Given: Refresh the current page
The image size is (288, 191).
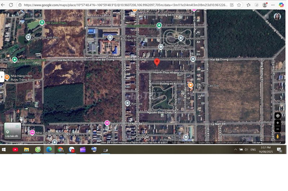Looking at the screenshot, I should 11,5.
